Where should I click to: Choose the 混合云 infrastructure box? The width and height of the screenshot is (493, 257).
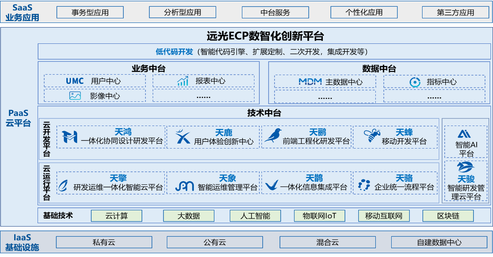(327, 242)
